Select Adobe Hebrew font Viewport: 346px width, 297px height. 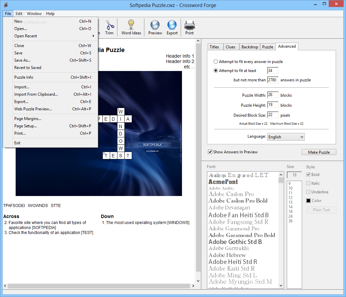click(x=227, y=255)
